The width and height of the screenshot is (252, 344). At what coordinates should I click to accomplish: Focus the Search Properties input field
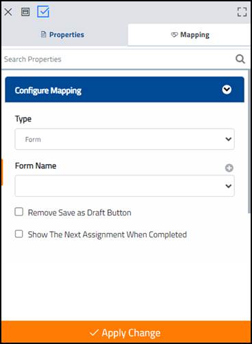point(118,59)
